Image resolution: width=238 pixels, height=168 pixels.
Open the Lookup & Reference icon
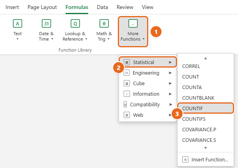[75, 23]
